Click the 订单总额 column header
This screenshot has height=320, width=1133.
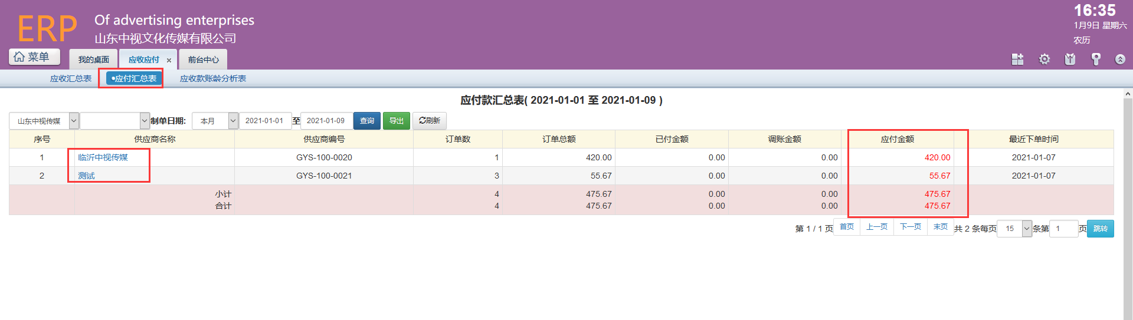coord(559,139)
